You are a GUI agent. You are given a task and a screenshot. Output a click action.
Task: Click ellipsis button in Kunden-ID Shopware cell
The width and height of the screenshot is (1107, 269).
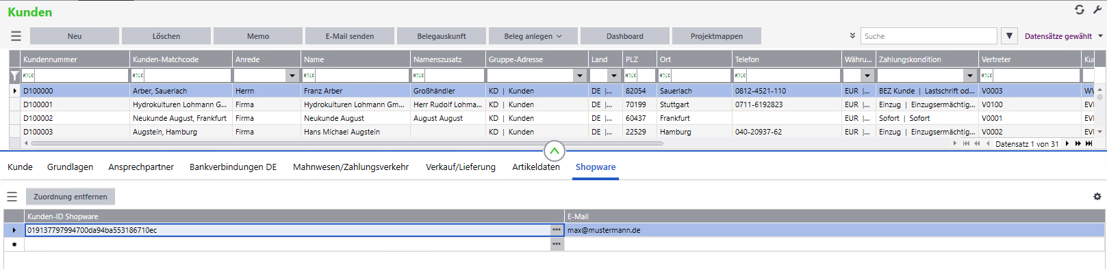pos(557,230)
